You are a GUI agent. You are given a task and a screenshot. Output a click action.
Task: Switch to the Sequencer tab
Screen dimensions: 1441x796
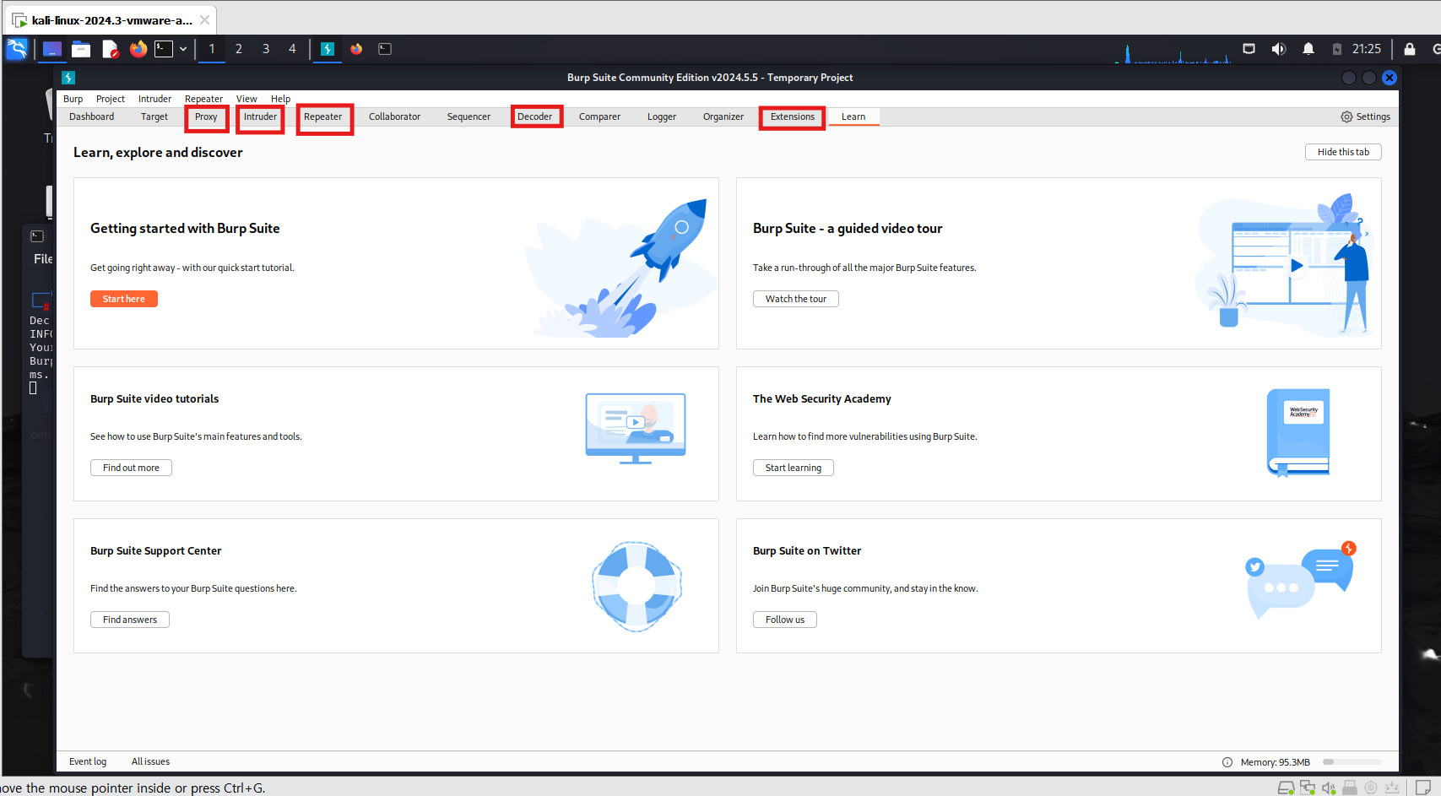click(469, 116)
